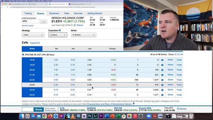
Task: Click Expand All next to Calls
Action: 35,43
